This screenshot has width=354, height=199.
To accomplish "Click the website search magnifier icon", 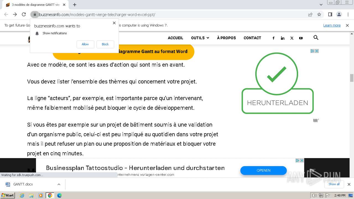I will [316, 38].
